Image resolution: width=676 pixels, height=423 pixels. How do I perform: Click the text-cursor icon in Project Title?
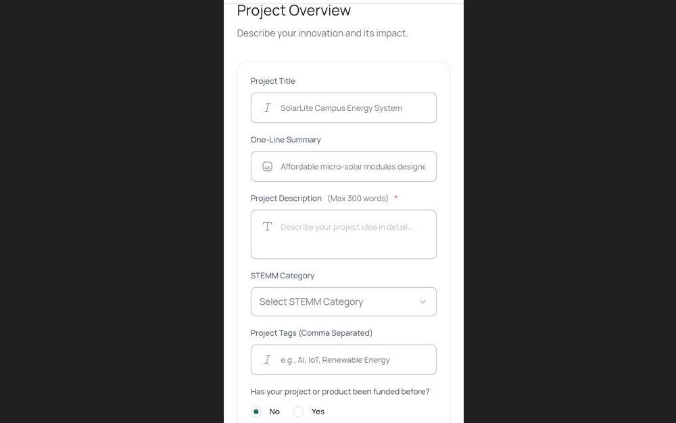pyautogui.click(x=267, y=108)
